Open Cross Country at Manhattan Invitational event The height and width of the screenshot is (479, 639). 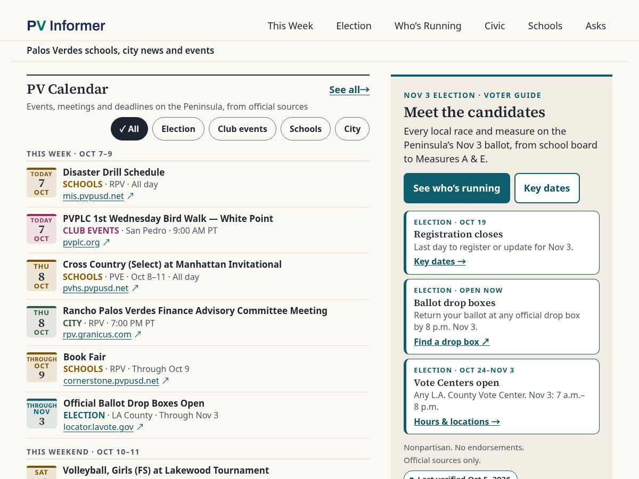172,264
